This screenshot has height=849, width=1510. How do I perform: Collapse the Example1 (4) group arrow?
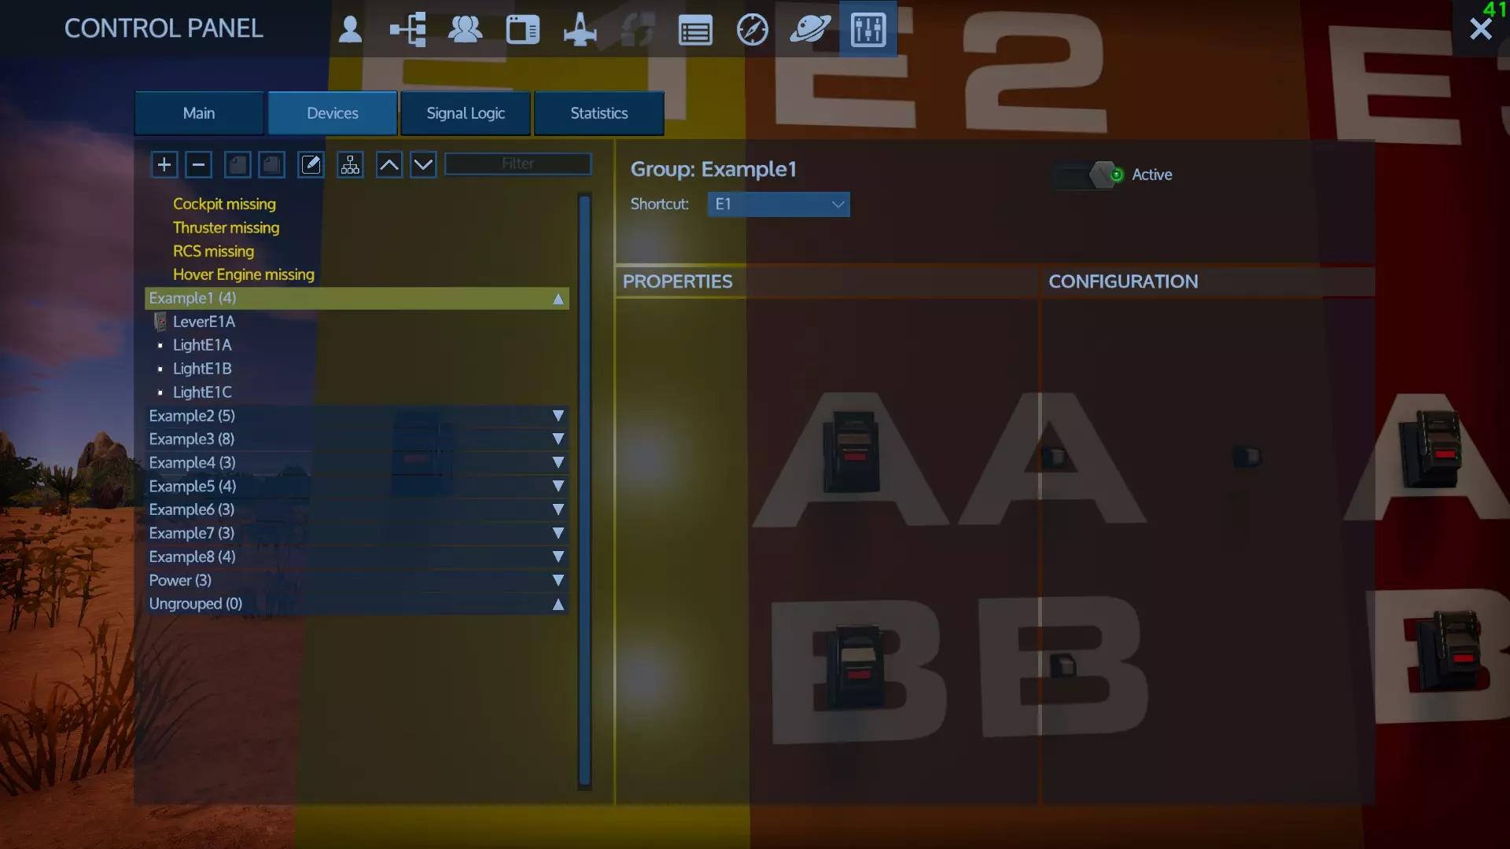click(558, 299)
